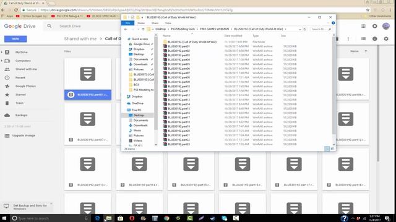The width and height of the screenshot is (396, 222).
Task: Open the Google account avatar
Action: coord(386,26)
